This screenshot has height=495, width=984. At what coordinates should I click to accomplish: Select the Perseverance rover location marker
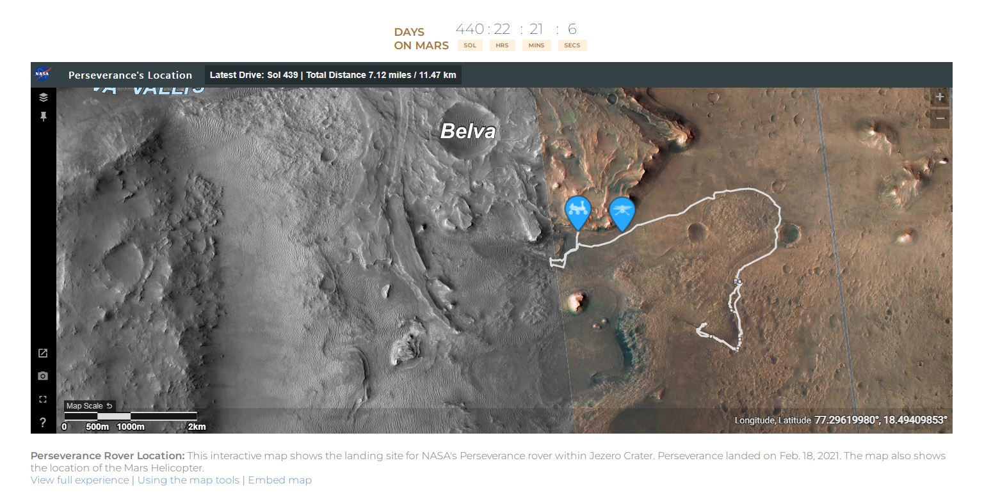coord(577,213)
